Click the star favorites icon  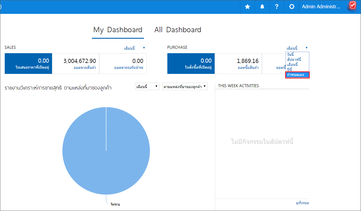point(247,7)
